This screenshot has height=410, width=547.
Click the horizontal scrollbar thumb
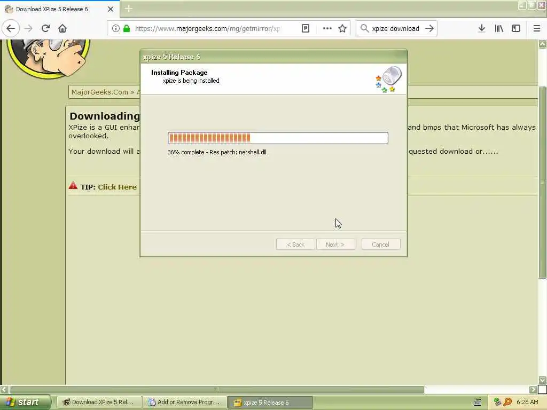pos(217,389)
